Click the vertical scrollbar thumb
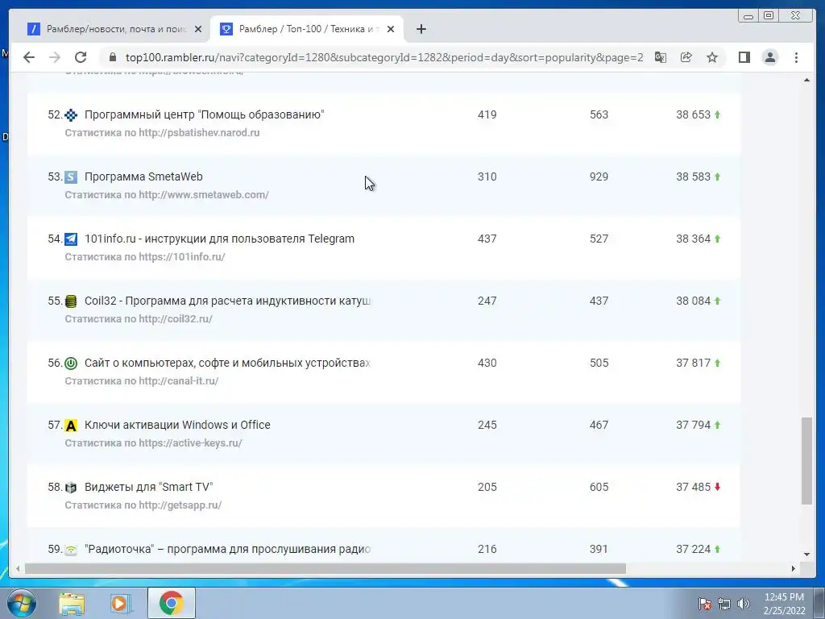Screen dimensions: 825x619 coord(806,461)
